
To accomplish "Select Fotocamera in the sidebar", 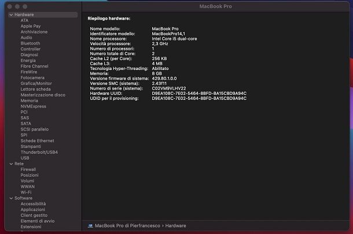I will pyautogui.click(x=32, y=78).
